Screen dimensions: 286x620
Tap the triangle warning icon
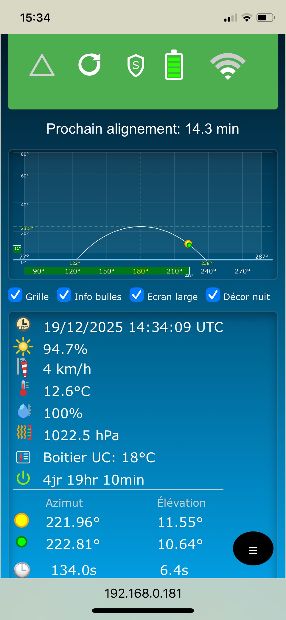[42, 65]
